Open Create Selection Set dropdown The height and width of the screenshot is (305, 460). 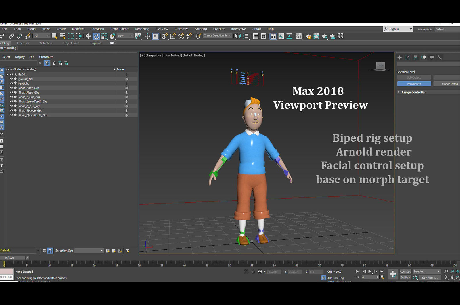point(217,35)
